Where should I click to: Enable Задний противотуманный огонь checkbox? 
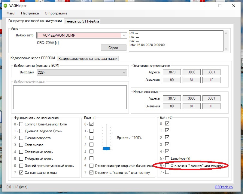click(21, 166)
